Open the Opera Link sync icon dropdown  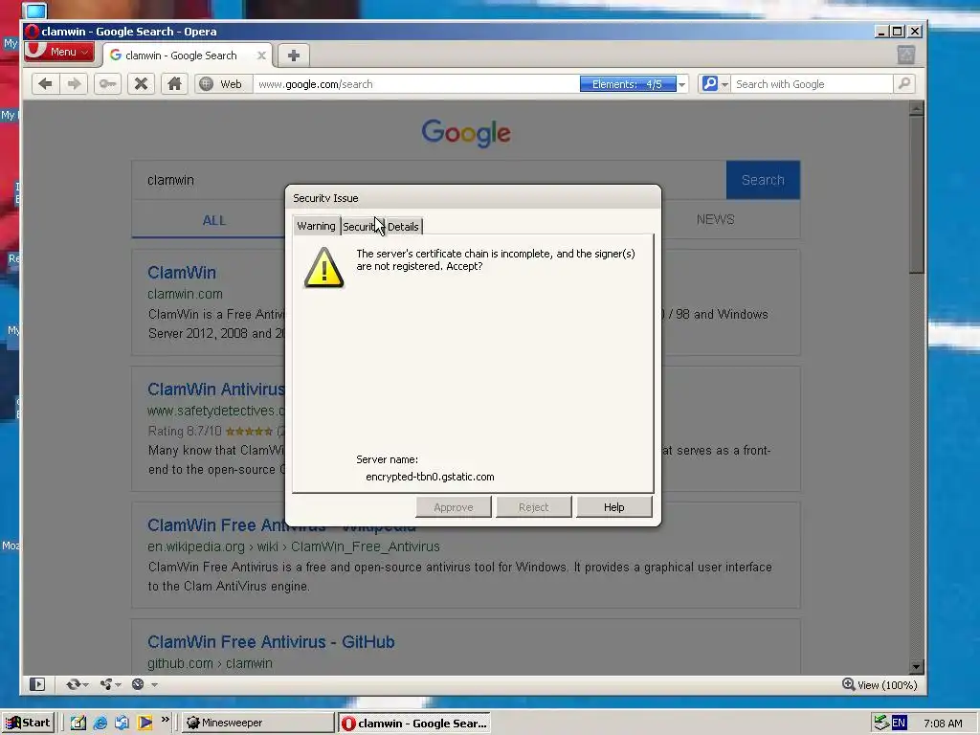point(77,684)
